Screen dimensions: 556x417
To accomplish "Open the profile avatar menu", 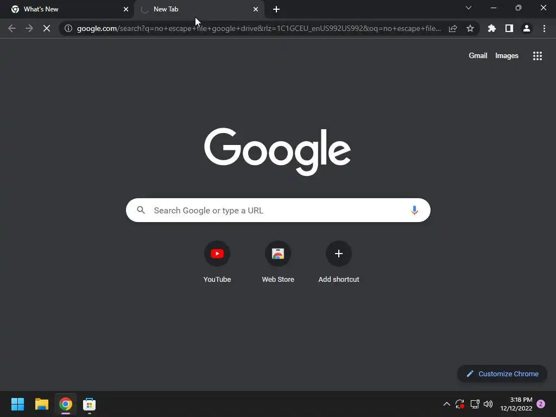I will tap(527, 28).
